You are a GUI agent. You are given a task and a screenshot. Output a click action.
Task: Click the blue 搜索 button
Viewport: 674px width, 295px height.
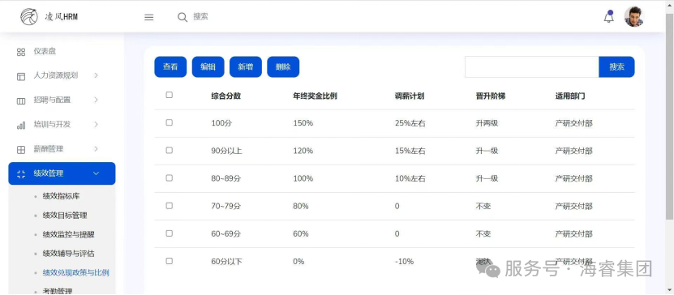tap(616, 67)
